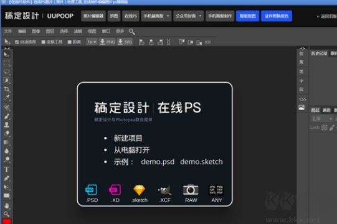Open the 1x export scale dropdown
The width and height of the screenshot is (337, 224).
(x=92, y=42)
